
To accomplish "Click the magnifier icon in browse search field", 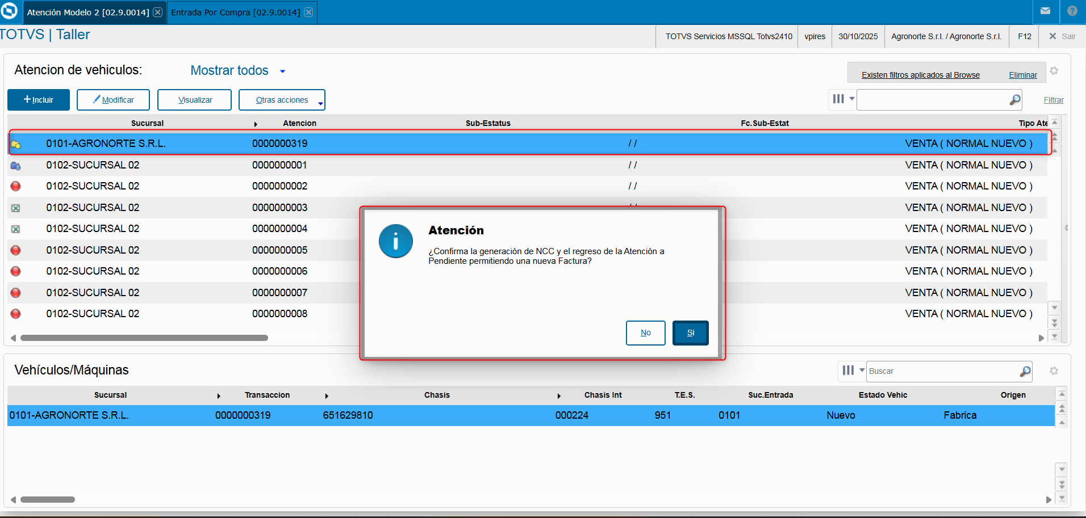I will pyautogui.click(x=1014, y=100).
